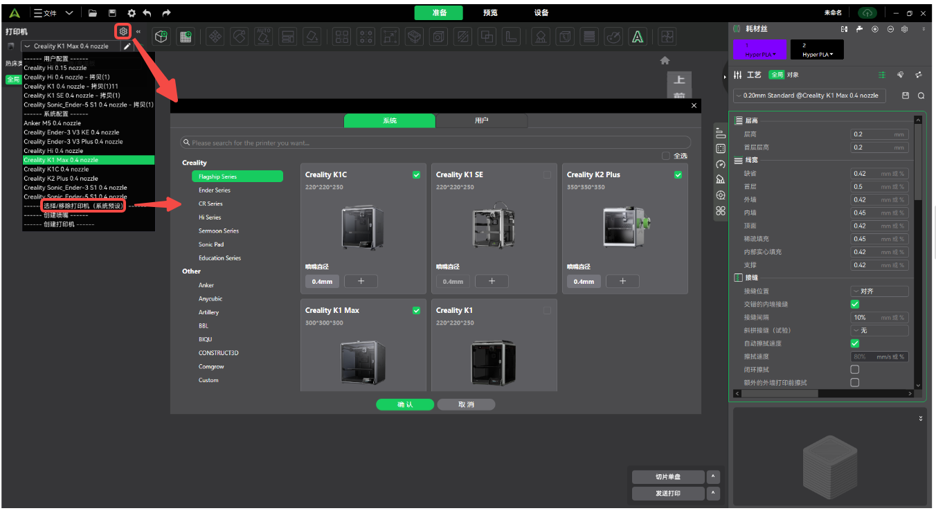Viewport: 936px width, 513px height.
Task: Toggle the 全局 process mode switch
Action: click(x=776, y=75)
